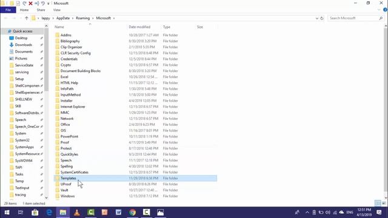Image resolution: width=388 pixels, height=218 pixels.
Task: Open Google Chrome from the taskbar
Action: point(132,213)
